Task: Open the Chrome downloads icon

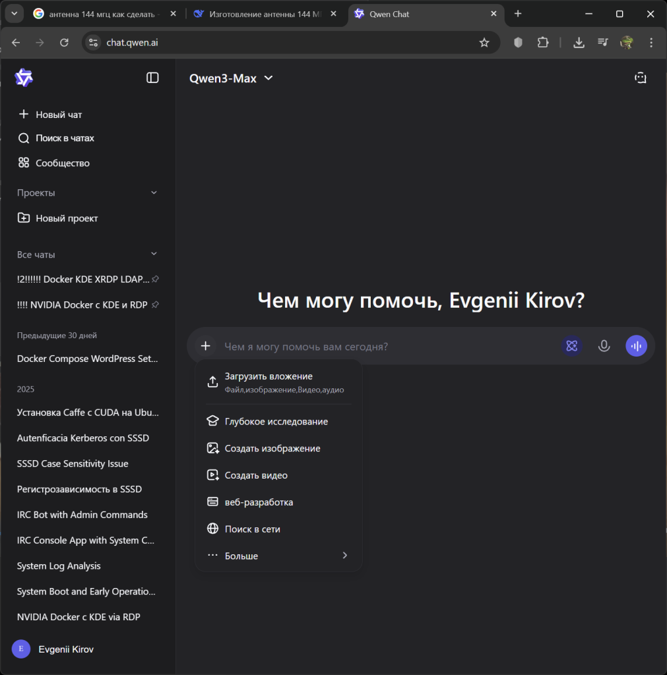Action: tap(579, 43)
